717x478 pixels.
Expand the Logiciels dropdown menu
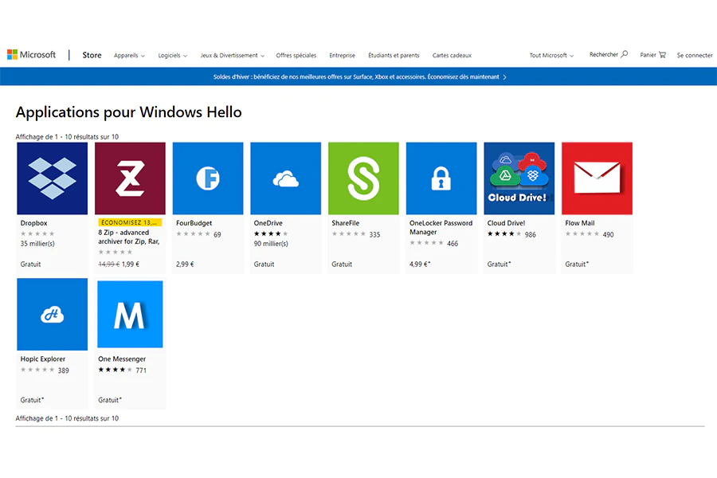172,56
